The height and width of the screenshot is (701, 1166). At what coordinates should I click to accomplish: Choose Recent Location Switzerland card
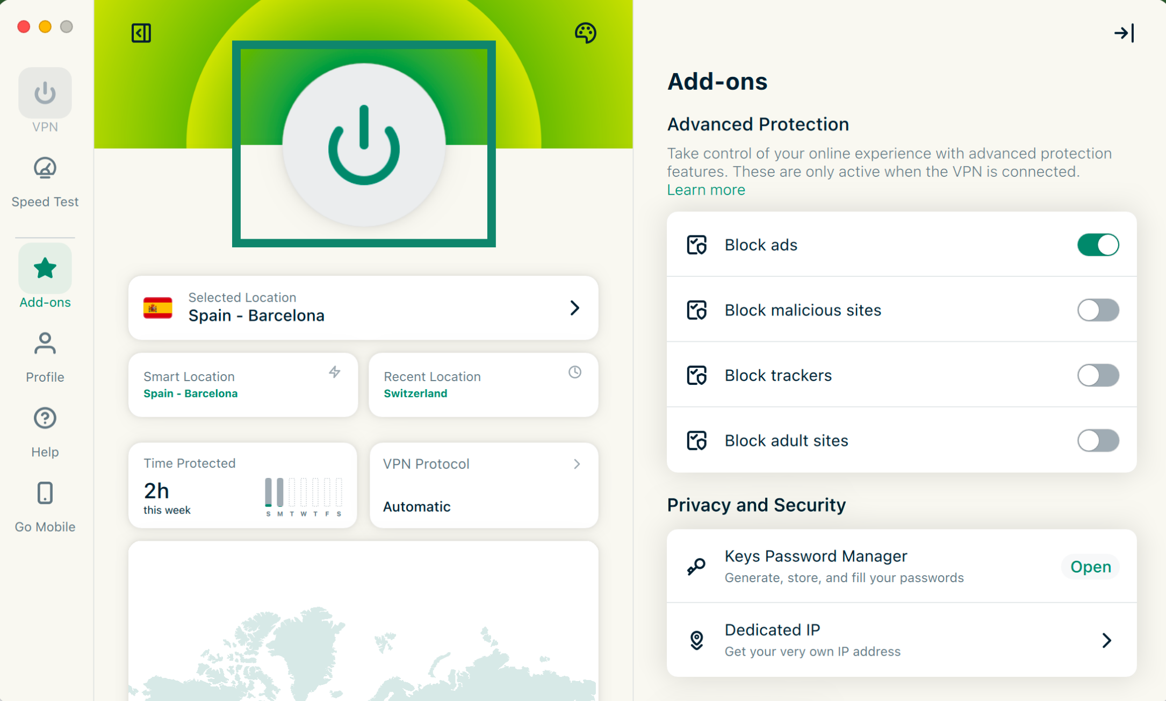tap(483, 385)
